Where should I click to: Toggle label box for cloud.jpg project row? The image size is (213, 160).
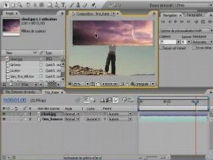click(x=41, y=59)
